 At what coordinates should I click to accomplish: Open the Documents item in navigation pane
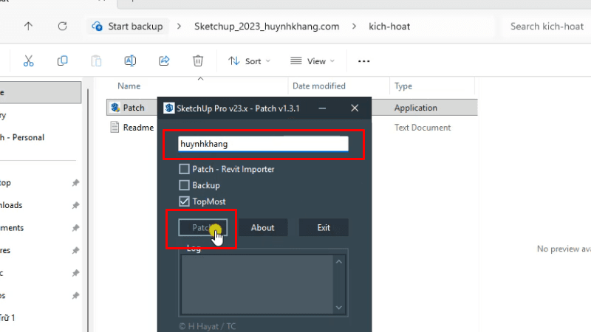click(12, 228)
